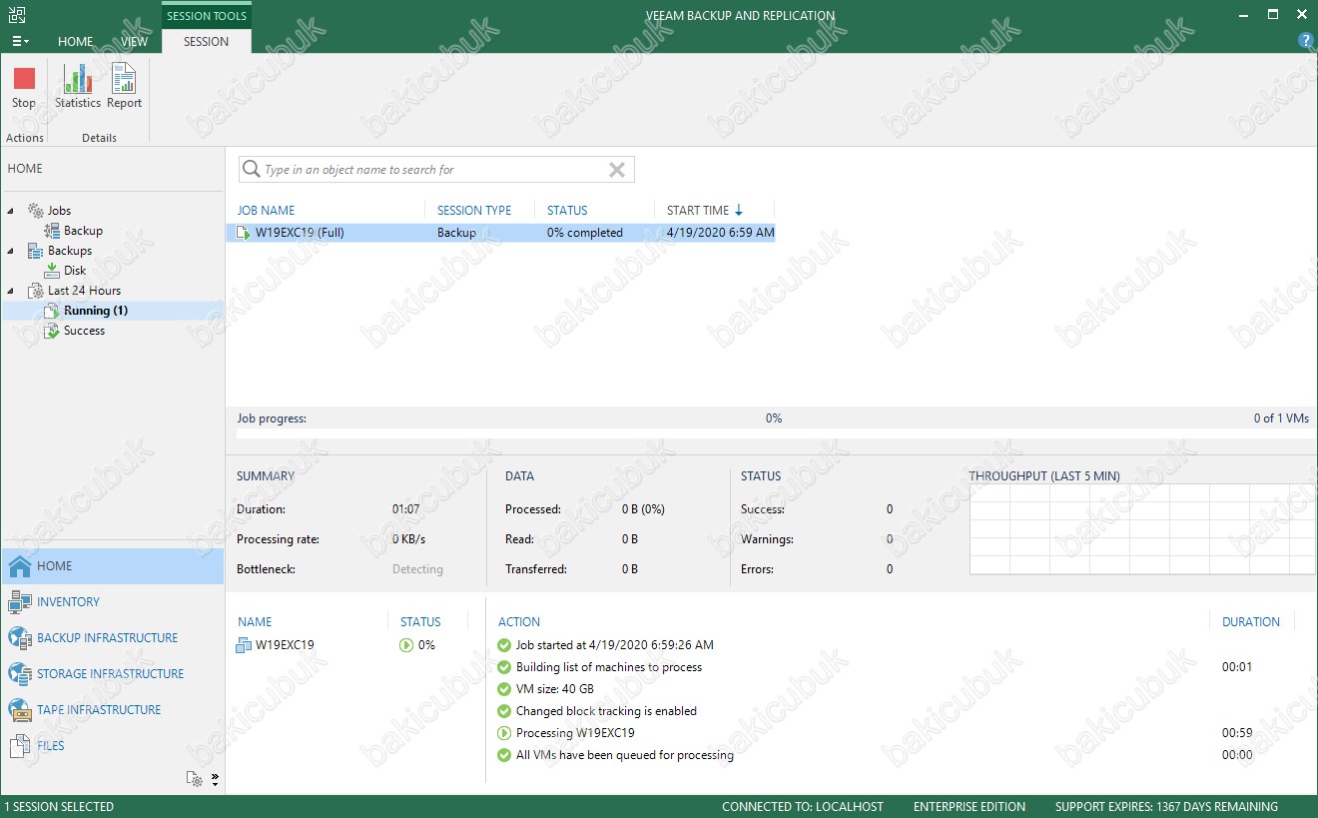
Task: Click SUPPORT EXPIRES status bar entry
Action: [1166, 806]
